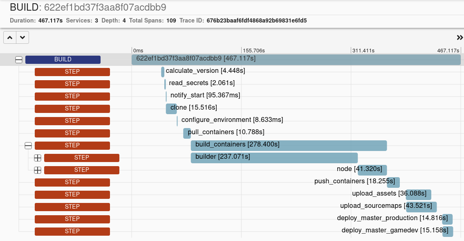Select STEP label for upload_assets row
The width and height of the screenshot is (464, 241).
pyautogui.click(x=72, y=195)
